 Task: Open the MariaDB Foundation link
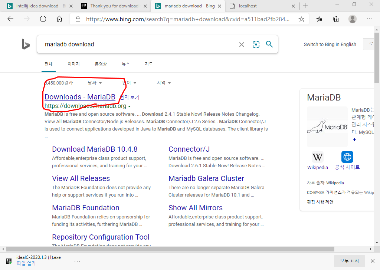click(x=86, y=208)
